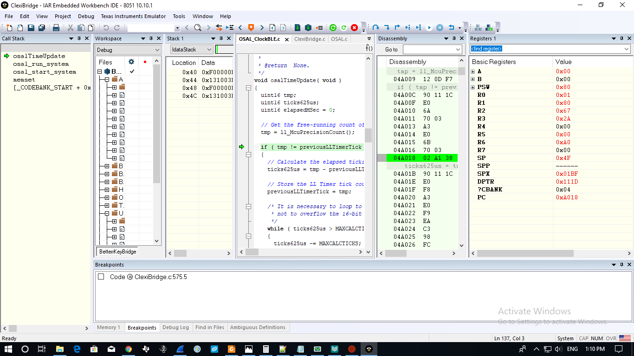Click the green Restart Debugger icon

[333, 28]
